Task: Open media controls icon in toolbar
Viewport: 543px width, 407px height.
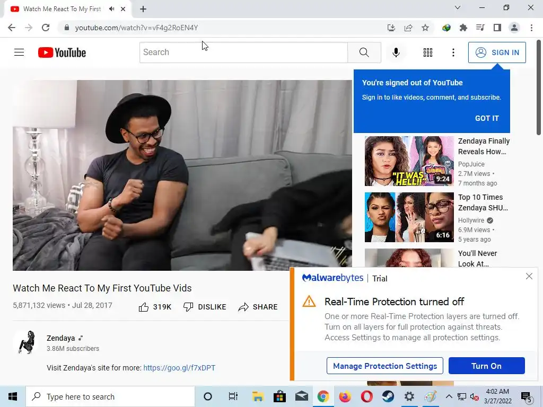Action: tap(480, 28)
